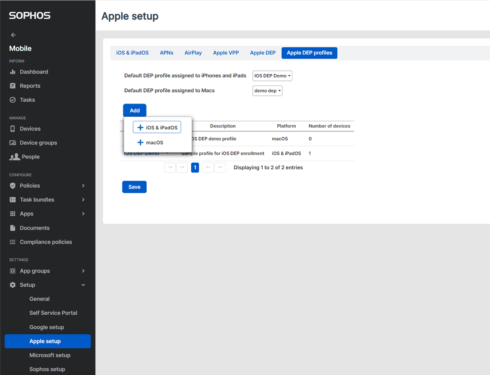Go to the previous page of entries
Screen dimensions: 490x375
tap(182, 167)
